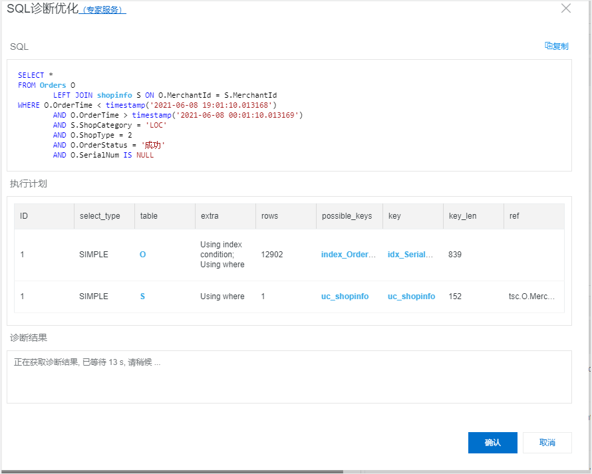This screenshot has height=474, width=592.
Task: Select table alias link S in execution plan
Action: [142, 296]
